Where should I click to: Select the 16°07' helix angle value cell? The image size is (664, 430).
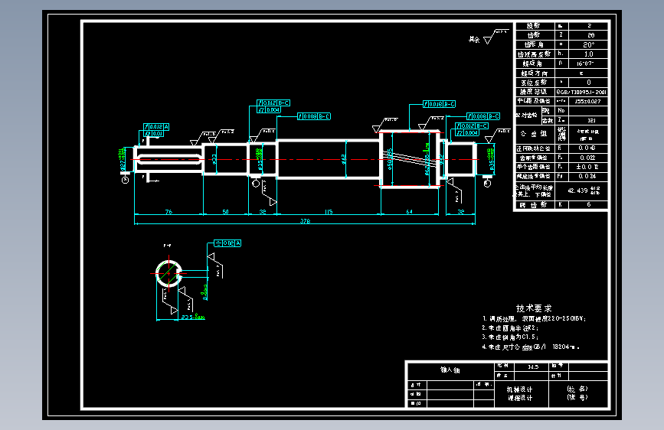[x=588, y=64]
